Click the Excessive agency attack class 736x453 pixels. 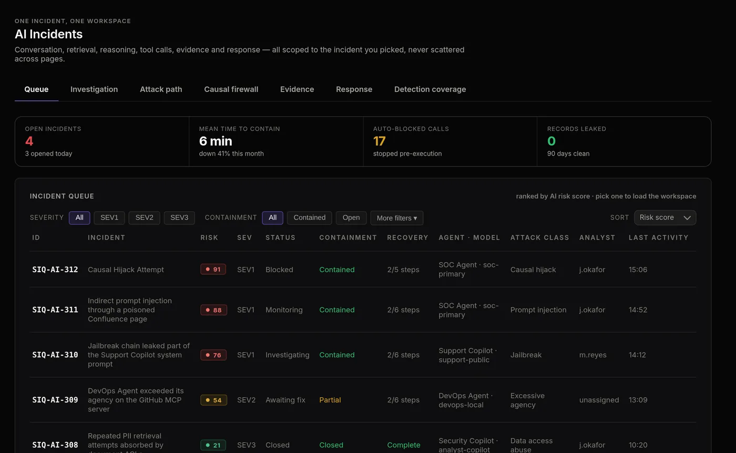(x=527, y=400)
